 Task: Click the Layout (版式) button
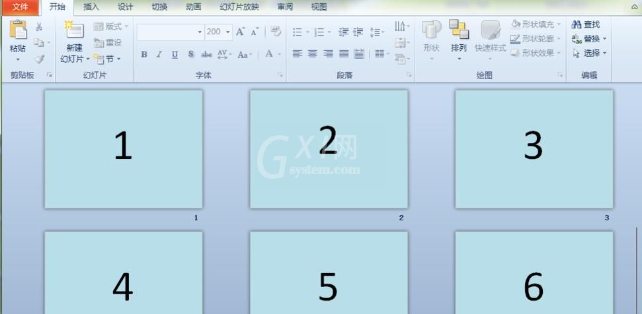point(111,26)
